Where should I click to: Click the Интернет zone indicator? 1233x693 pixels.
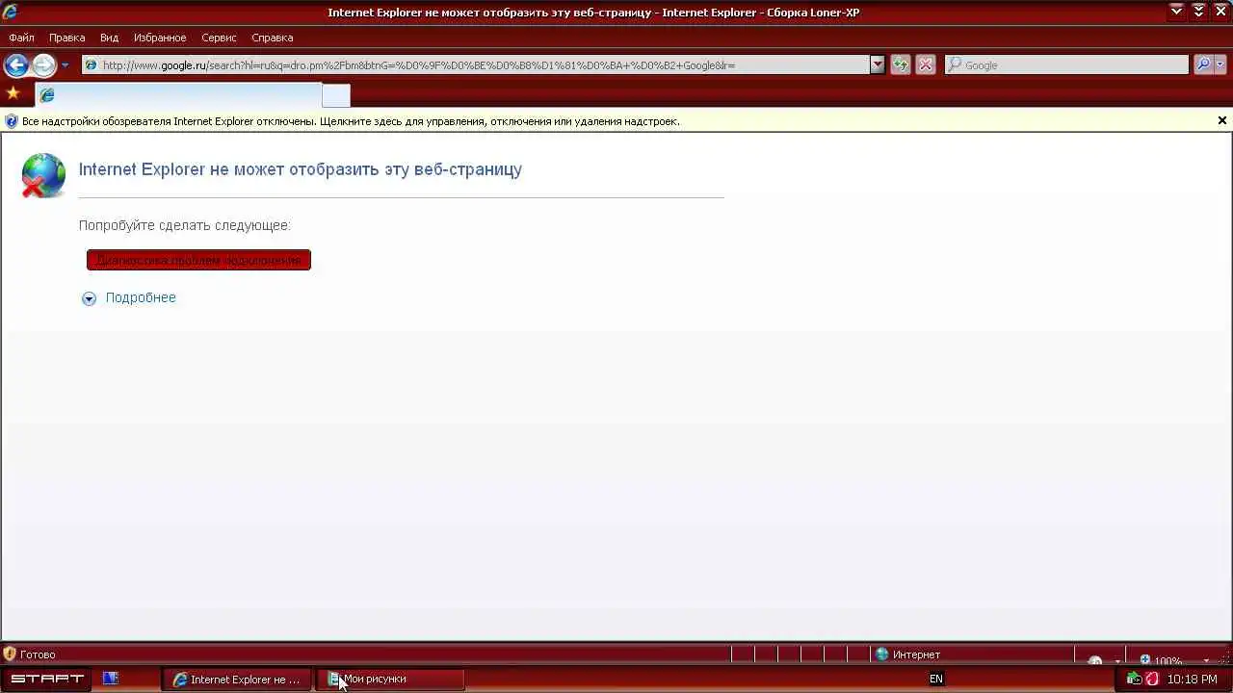click(x=907, y=654)
